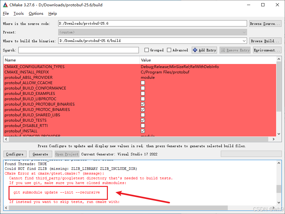Open the Tools menu
285x214 pixels.
(x=18, y=14)
